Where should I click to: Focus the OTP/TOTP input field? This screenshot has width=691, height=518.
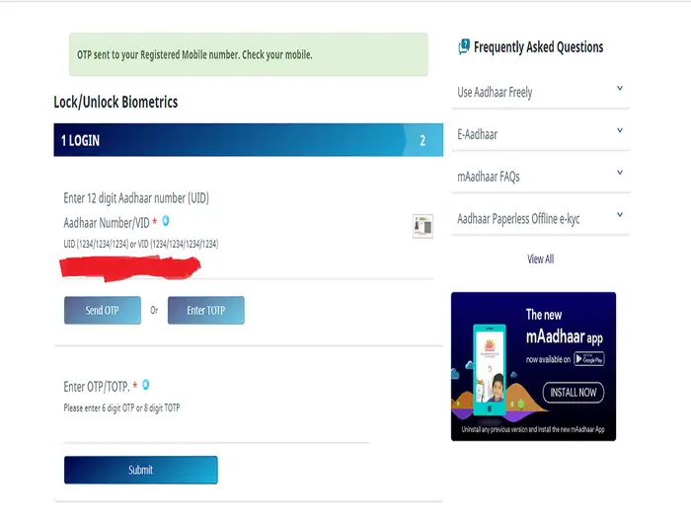click(216, 430)
